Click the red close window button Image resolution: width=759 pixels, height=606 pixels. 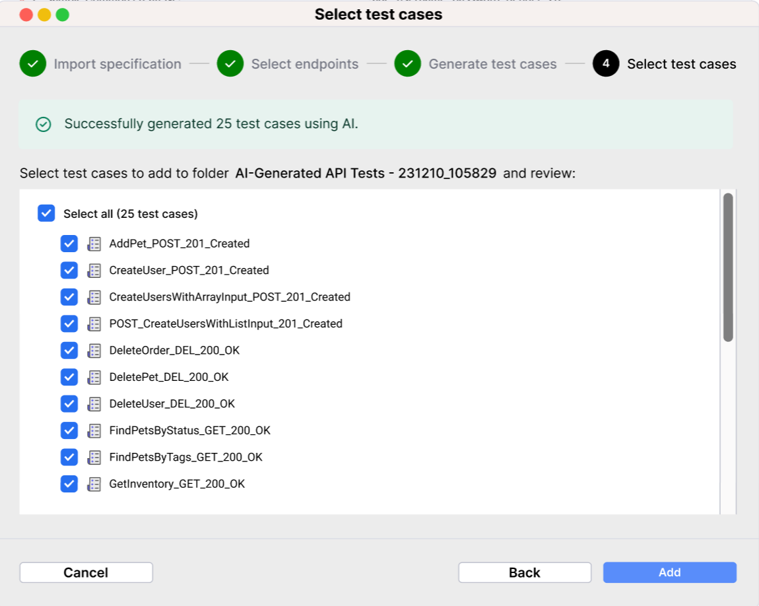click(x=26, y=15)
